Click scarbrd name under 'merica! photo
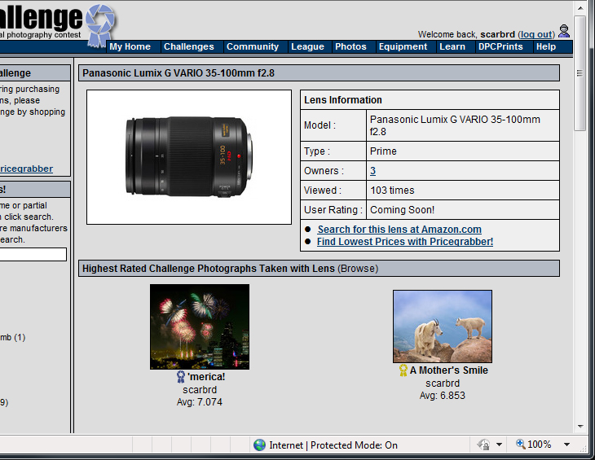Image resolution: width=595 pixels, height=460 pixels. [x=200, y=390]
